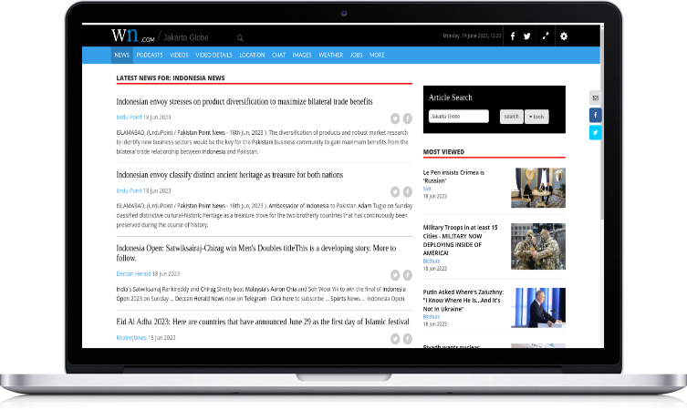Click 'LATEST NEWS FOR: INDONESIA NEWS' heading
Image resolution: width=687 pixels, height=410 pixels.
tap(171, 77)
